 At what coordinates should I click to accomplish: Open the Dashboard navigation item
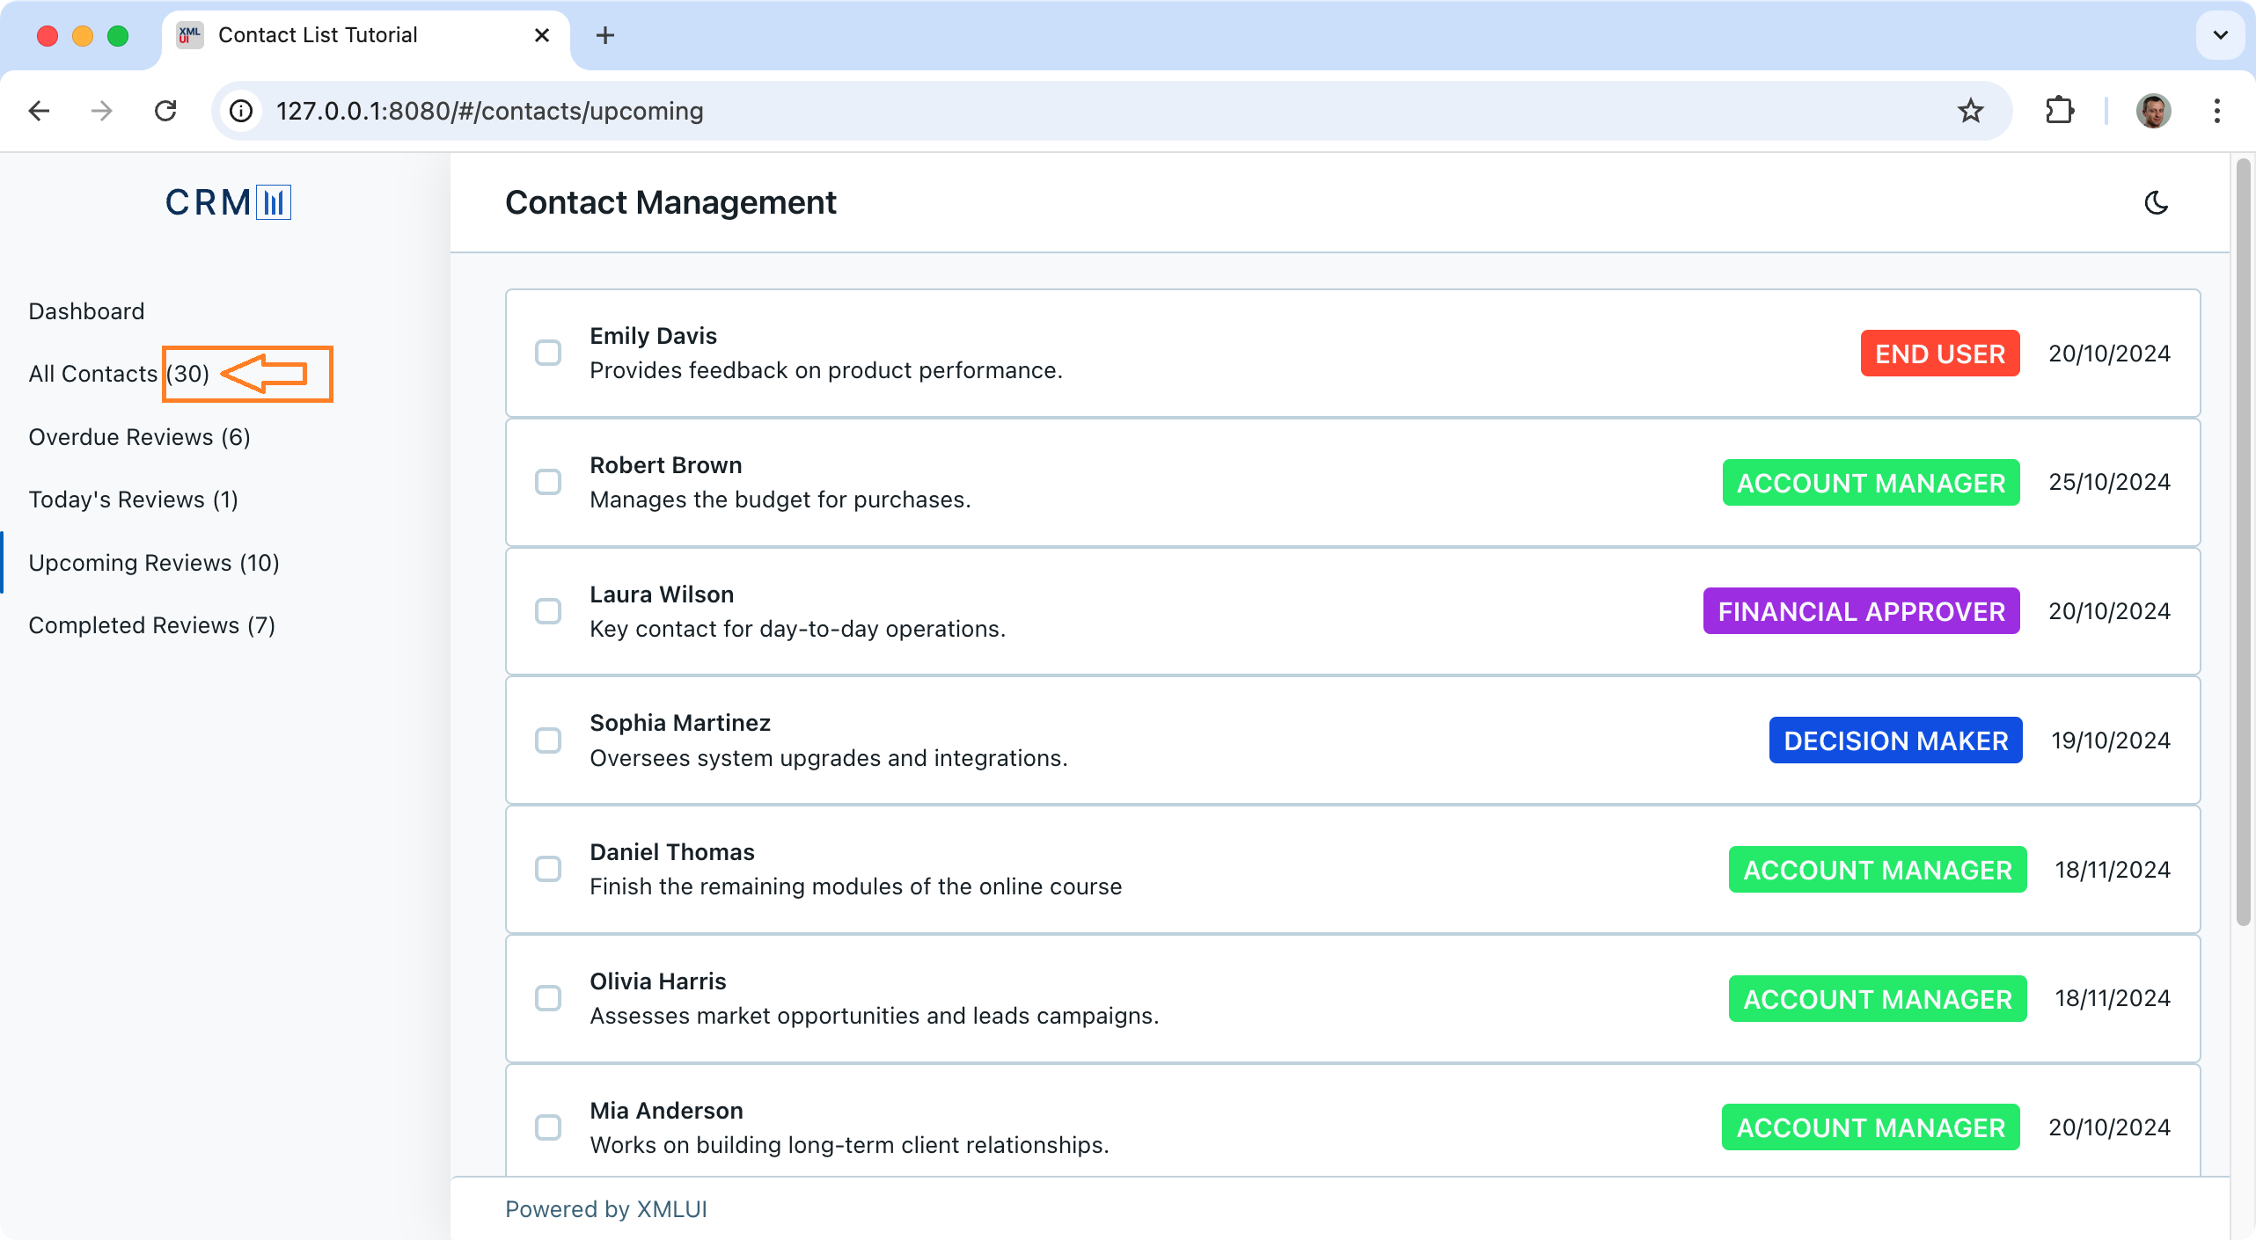tap(86, 311)
